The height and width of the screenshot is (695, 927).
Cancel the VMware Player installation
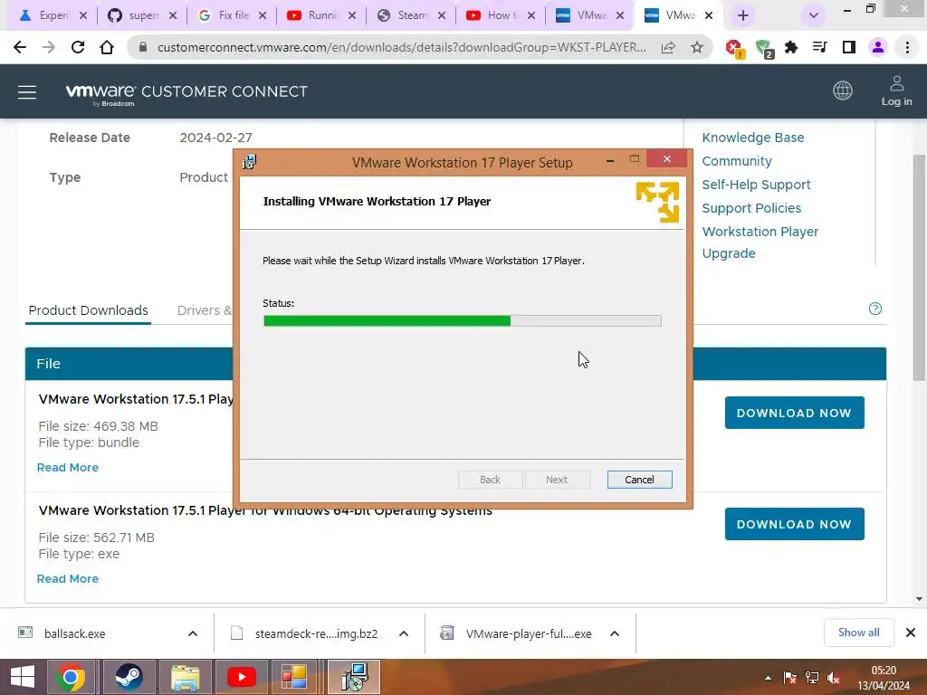[639, 480]
